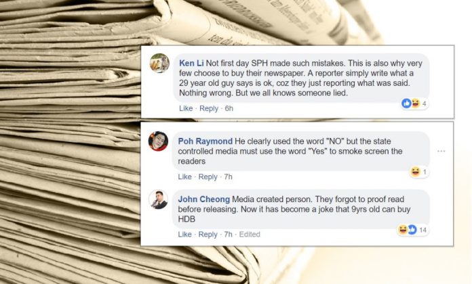This screenshot has width=472, height=284.
Task: Reply to Poh Raymond's comment
Action: point(208,177)
